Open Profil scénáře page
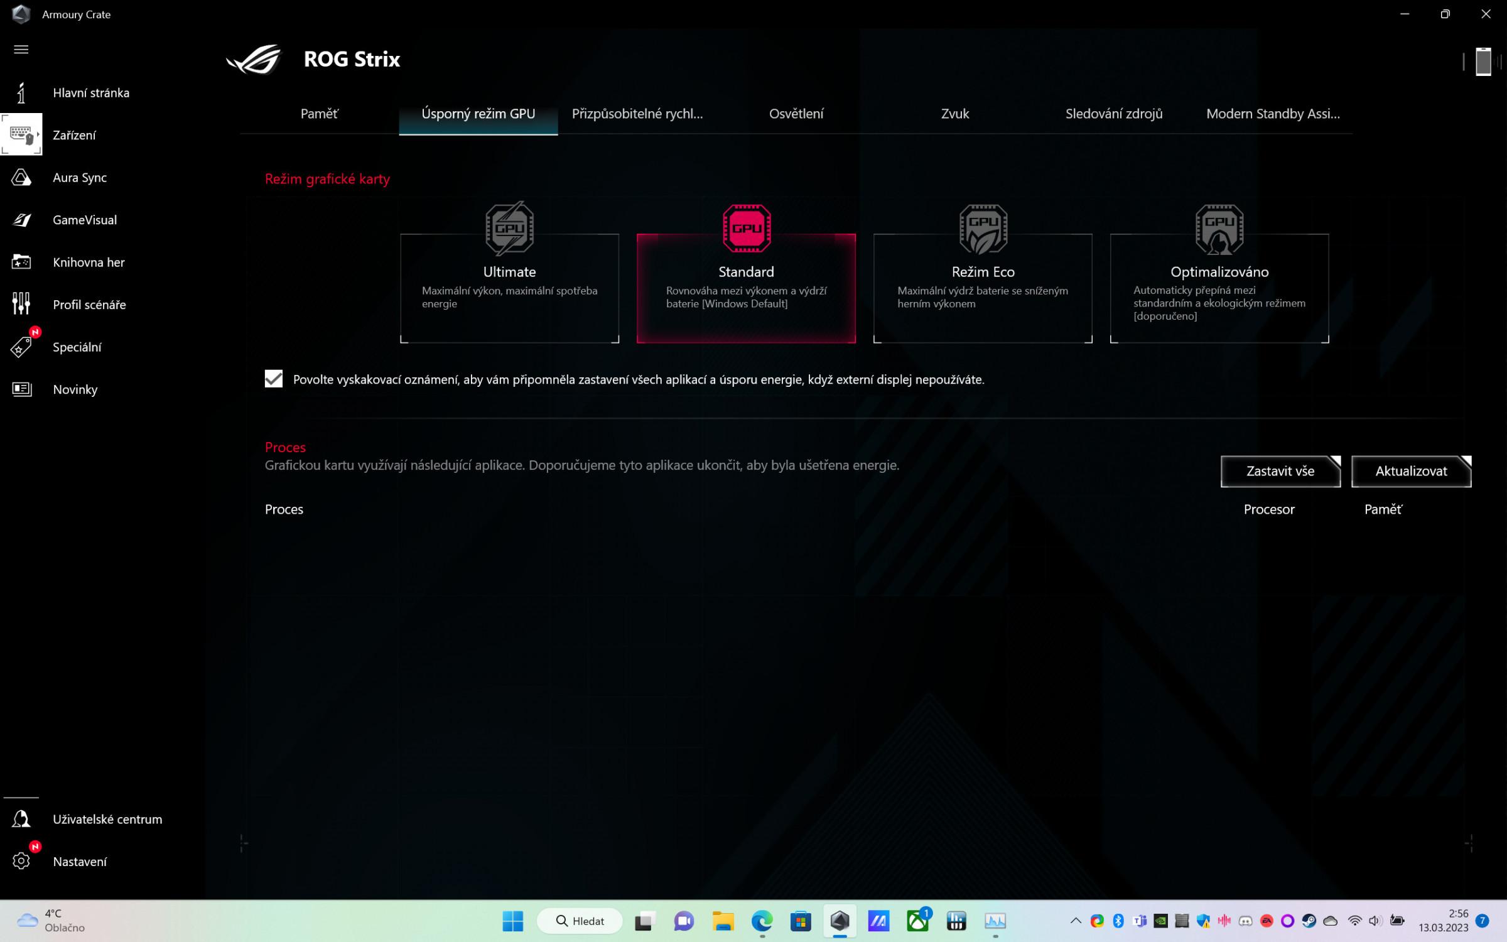Viewport: 1507px width, 942px height. [89, 305]
